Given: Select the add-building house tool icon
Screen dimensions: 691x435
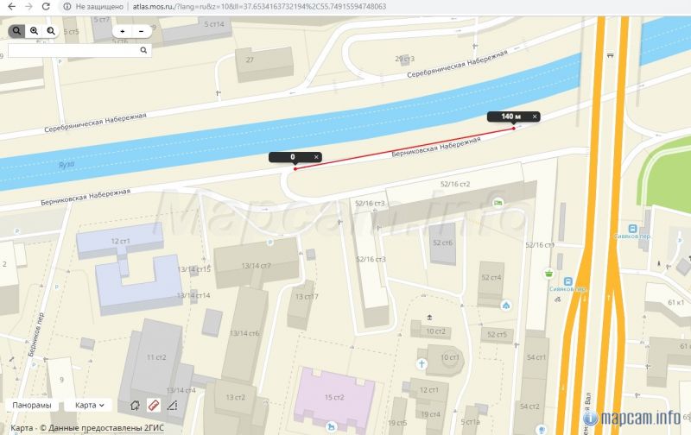Looking at the screenshot, I should 136,405.
